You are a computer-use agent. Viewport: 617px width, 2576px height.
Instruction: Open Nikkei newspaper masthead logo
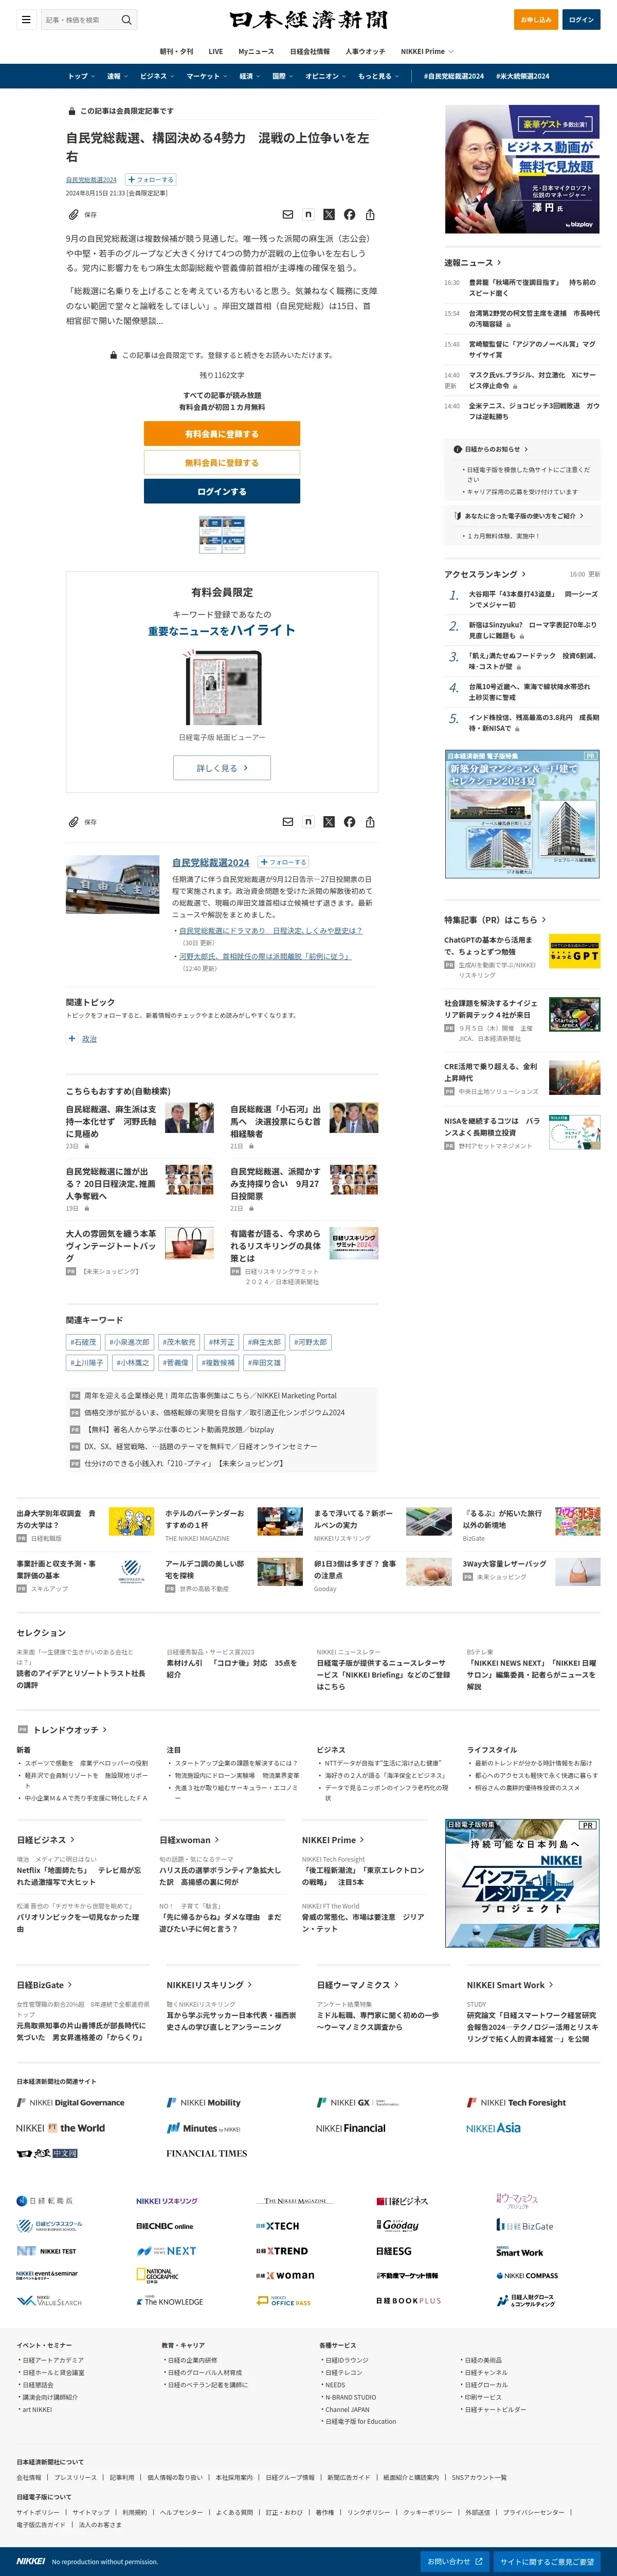pyautogui.click(x=308, y=20)
